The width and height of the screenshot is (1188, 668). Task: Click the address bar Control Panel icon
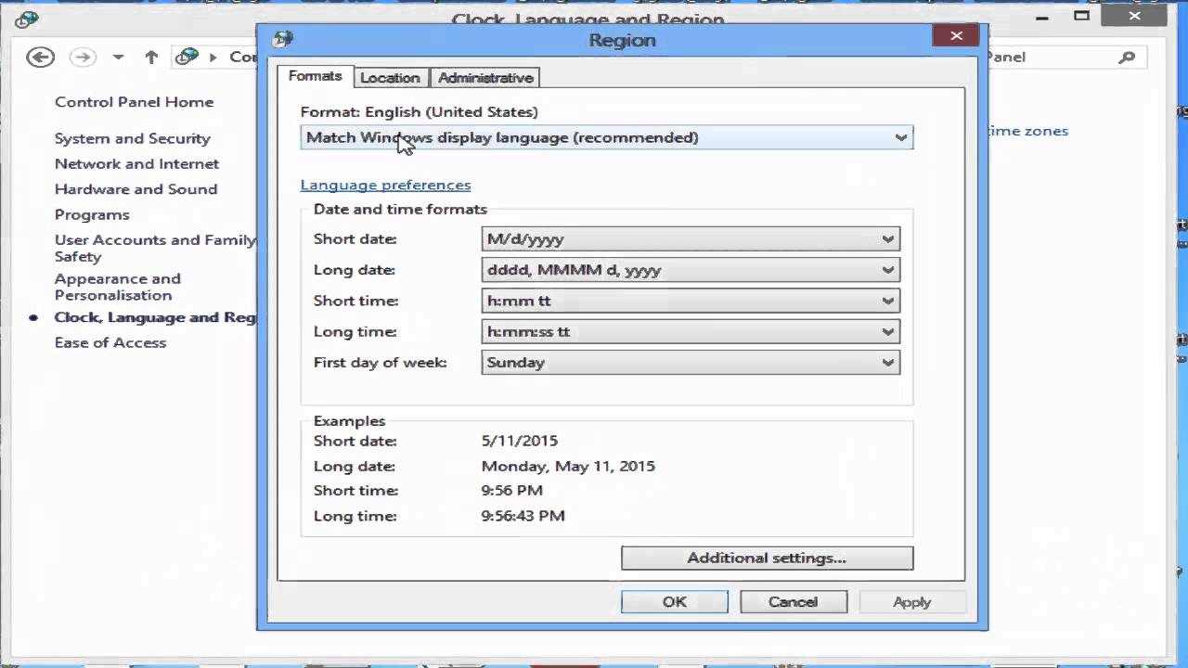point(187,57)
